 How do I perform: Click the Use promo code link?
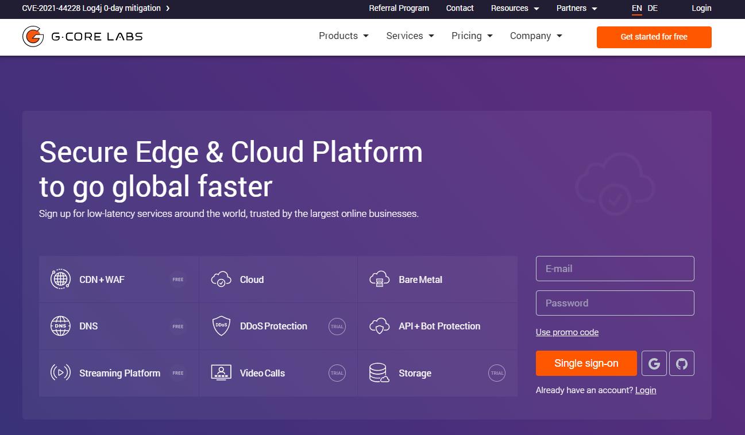[567, 332]
